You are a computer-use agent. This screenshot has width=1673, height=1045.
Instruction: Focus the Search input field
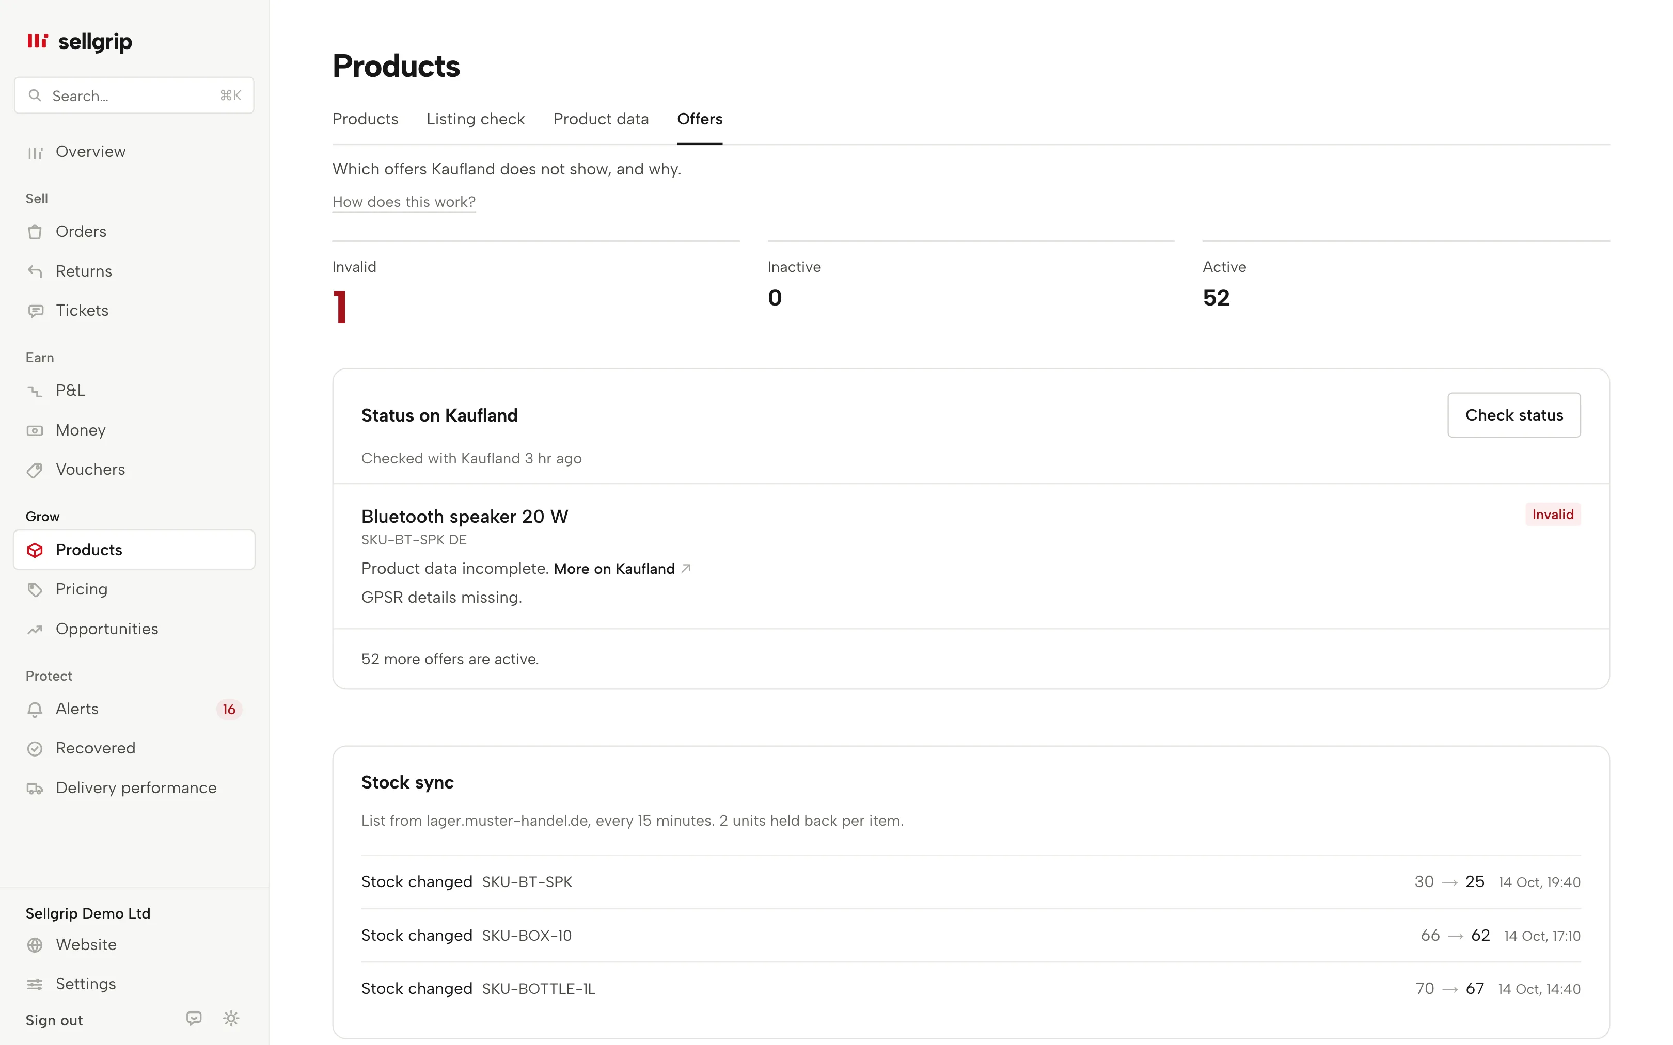coord(134,95)
